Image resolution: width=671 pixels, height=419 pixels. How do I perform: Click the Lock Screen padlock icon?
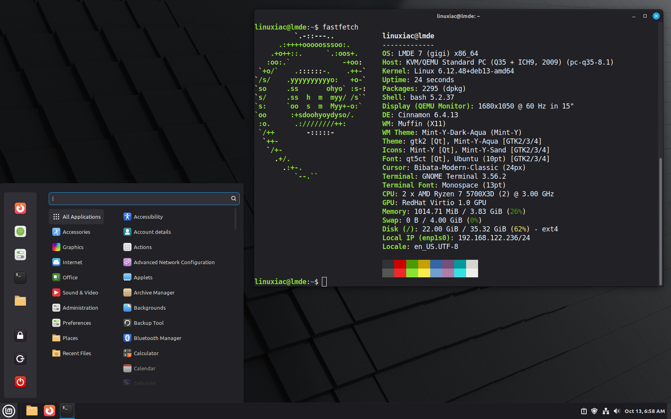tap(20, 336)
